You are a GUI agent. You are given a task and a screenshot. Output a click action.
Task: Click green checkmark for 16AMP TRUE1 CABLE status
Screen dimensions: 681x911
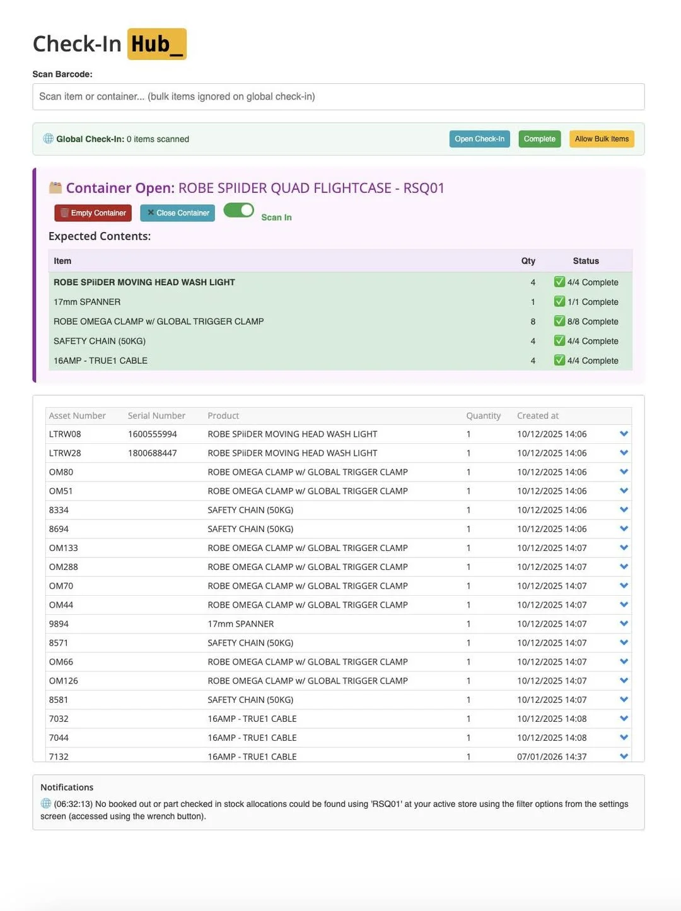click(x=559, y=360)
